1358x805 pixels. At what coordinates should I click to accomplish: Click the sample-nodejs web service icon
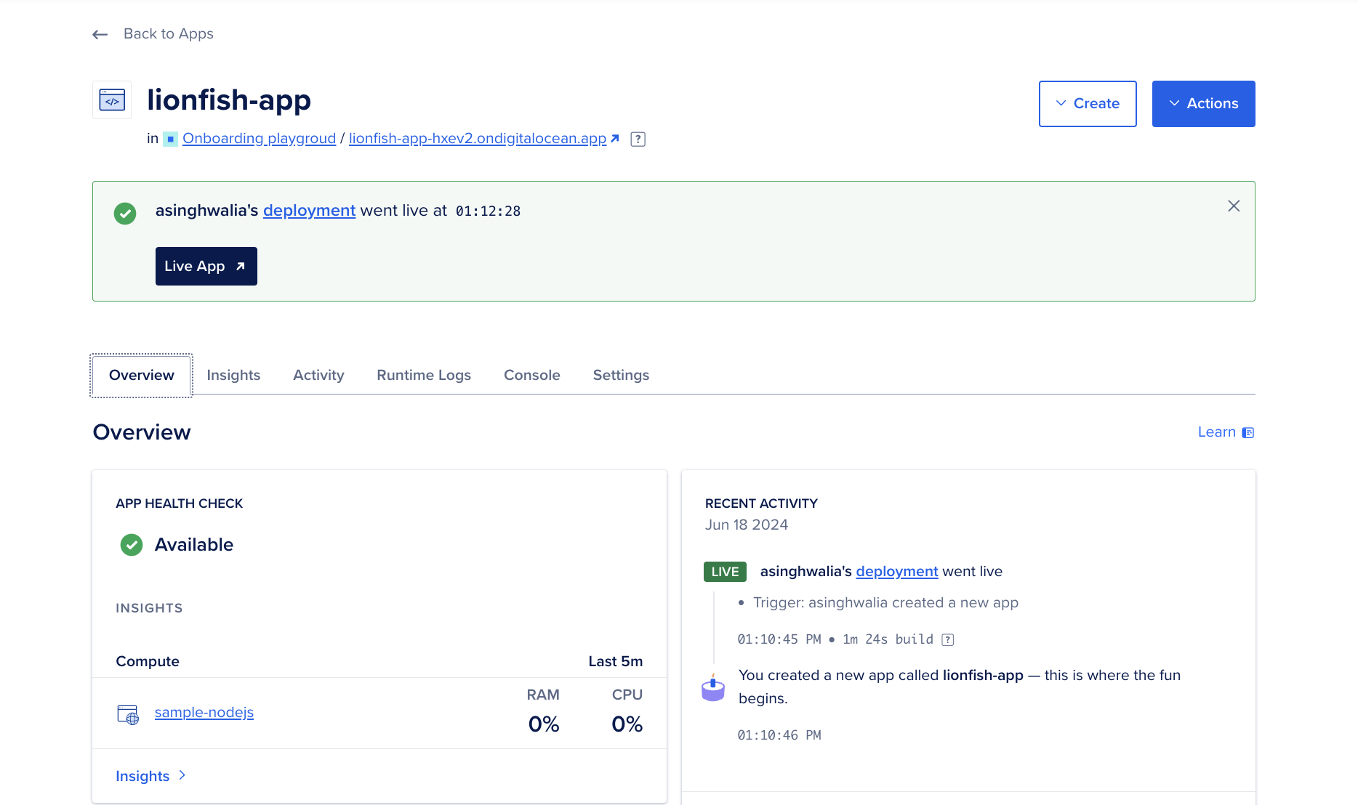pyautogui.click(x=128, y=714)
